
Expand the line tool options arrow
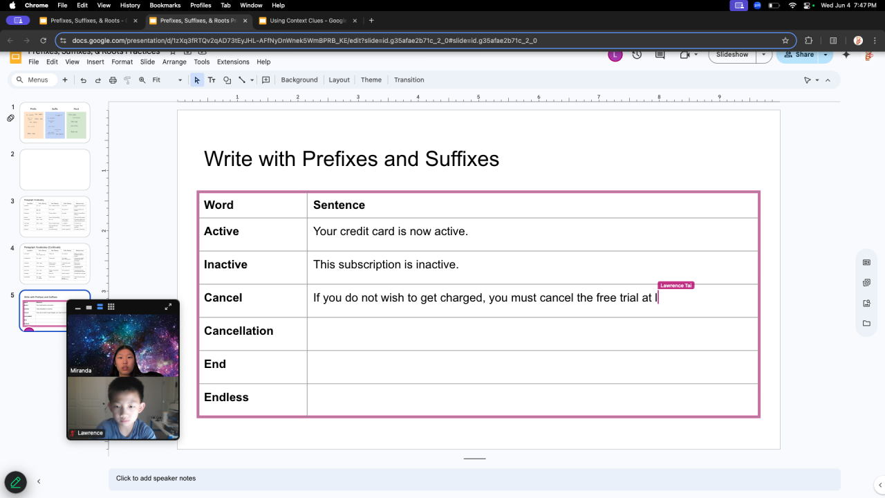(x=252, y=80)
